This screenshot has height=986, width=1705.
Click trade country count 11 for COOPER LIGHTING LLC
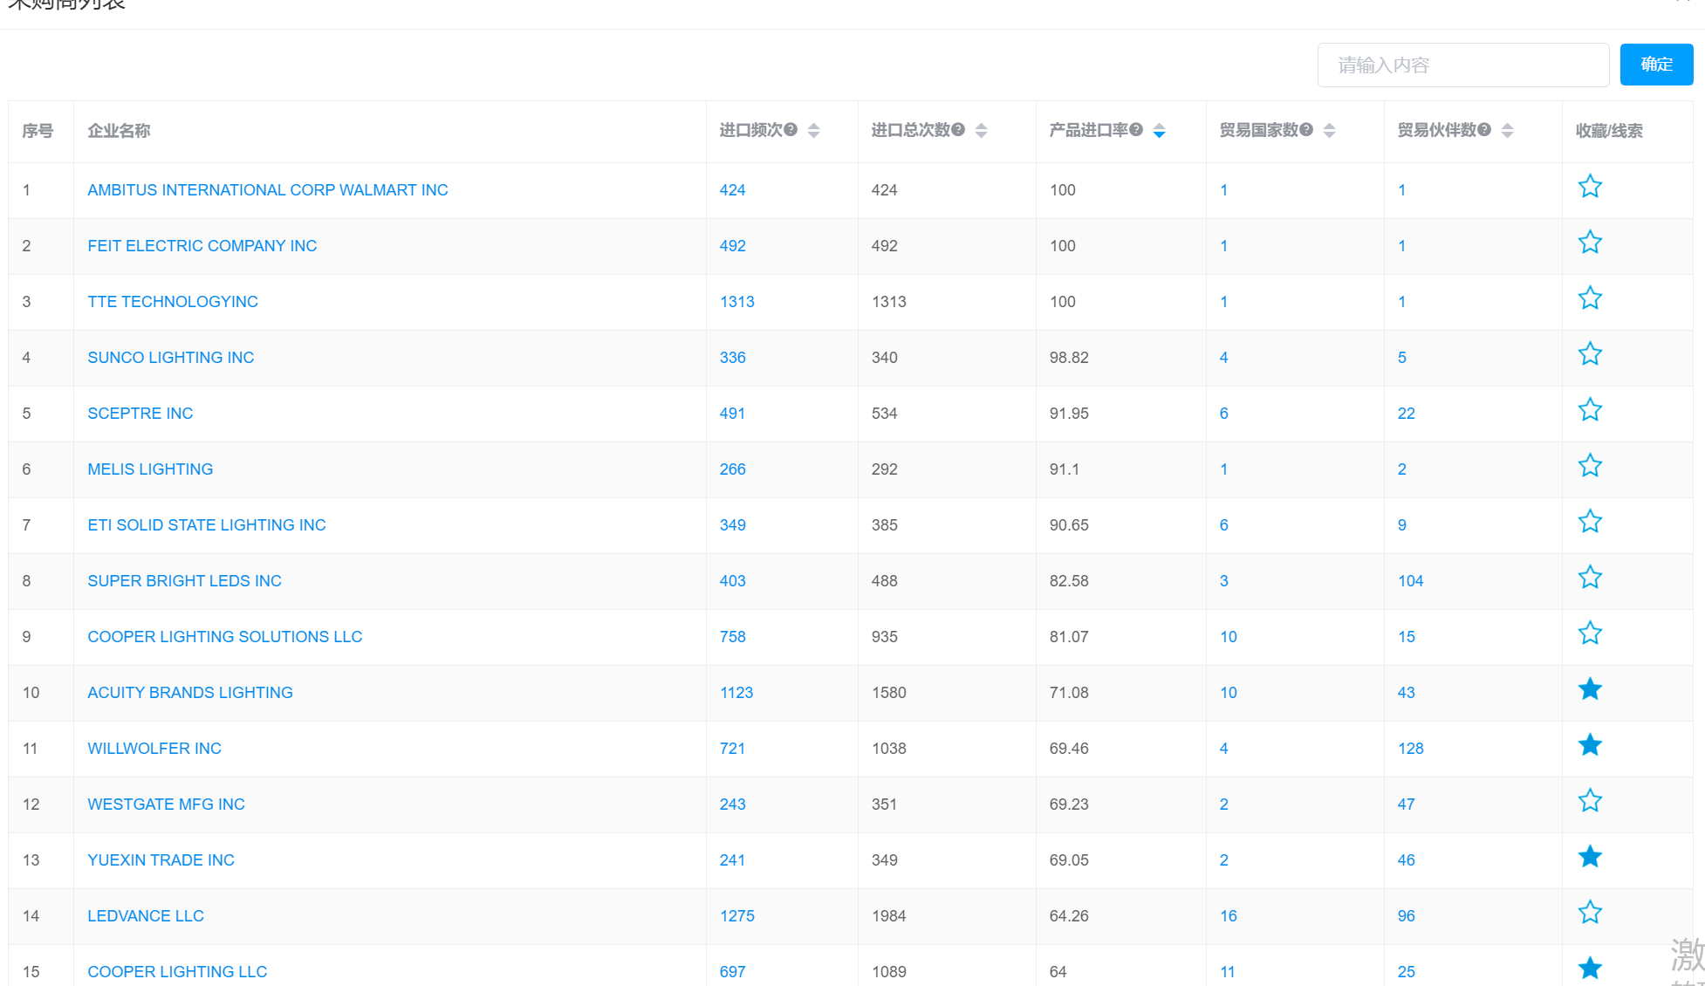[1228, 972]
